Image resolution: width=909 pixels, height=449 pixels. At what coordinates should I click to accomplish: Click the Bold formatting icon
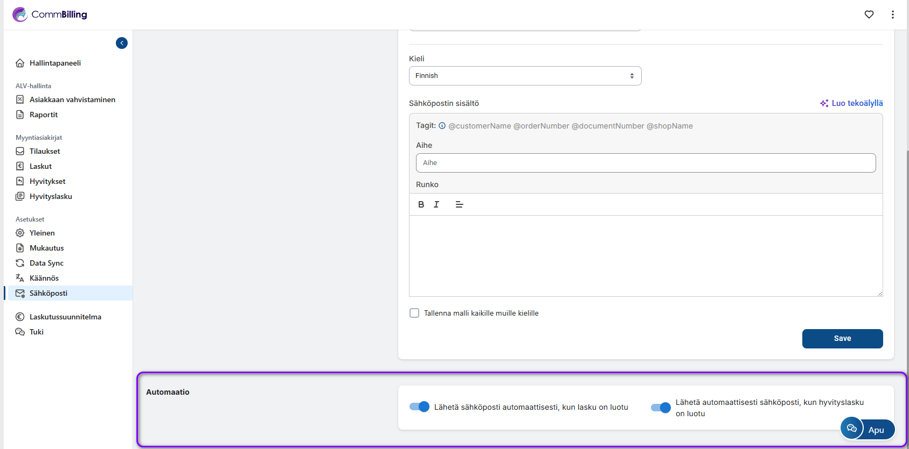point(421,204)
